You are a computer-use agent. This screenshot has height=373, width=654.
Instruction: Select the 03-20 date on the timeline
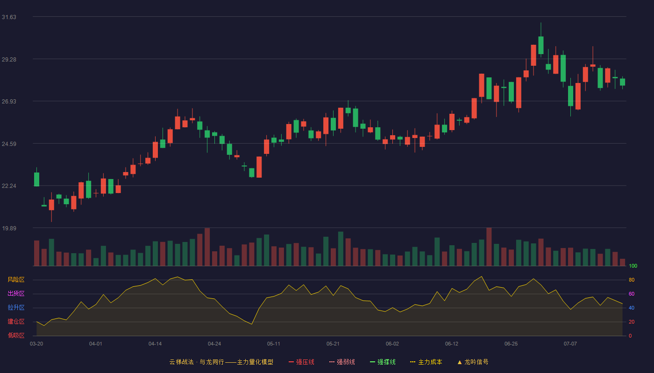click(x=36, y=344)
